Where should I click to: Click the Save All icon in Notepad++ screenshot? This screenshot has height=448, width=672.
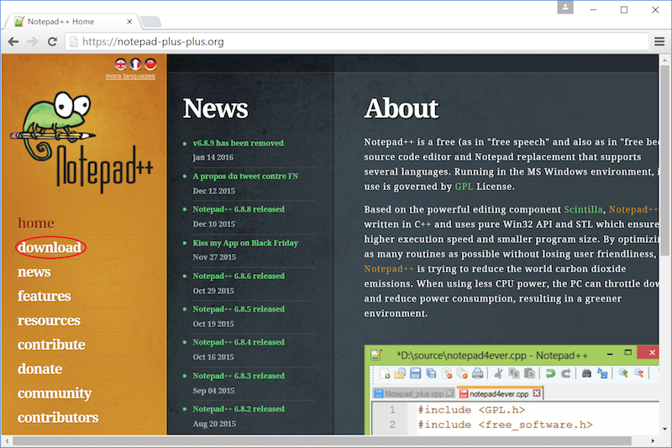pyautogui.click(x=431, y=373)
